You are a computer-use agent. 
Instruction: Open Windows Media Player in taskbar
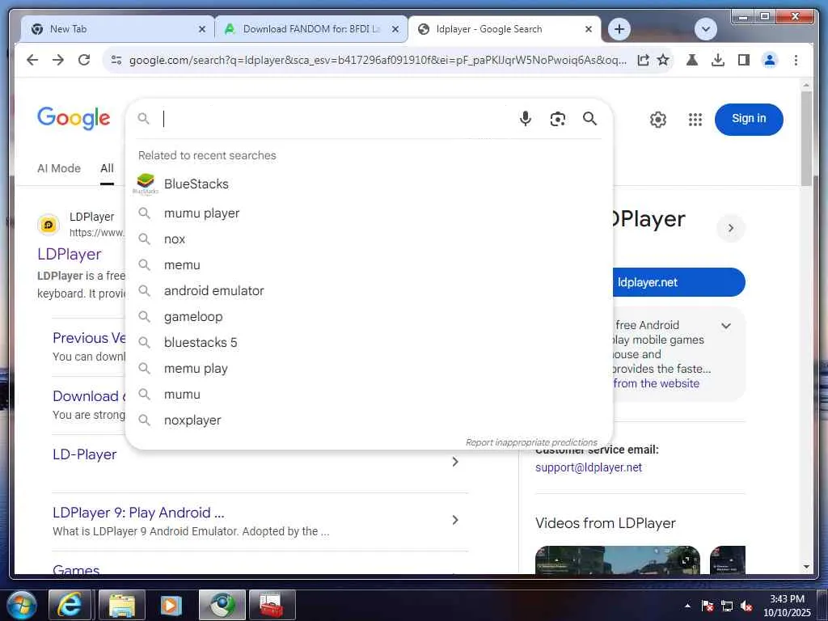coord(171,605)
